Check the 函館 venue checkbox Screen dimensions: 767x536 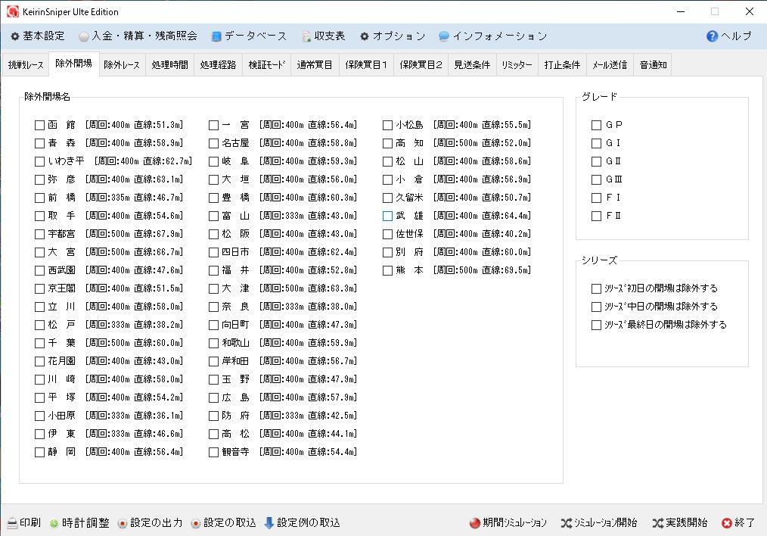[39, 126]
